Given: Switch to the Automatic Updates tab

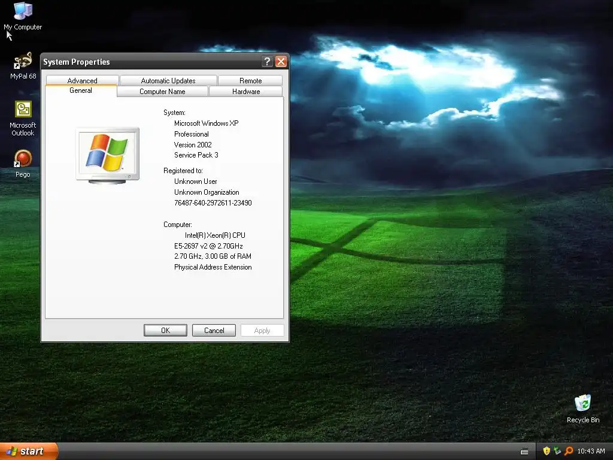Looking at the screenshot, I should (x=168, y=81).
